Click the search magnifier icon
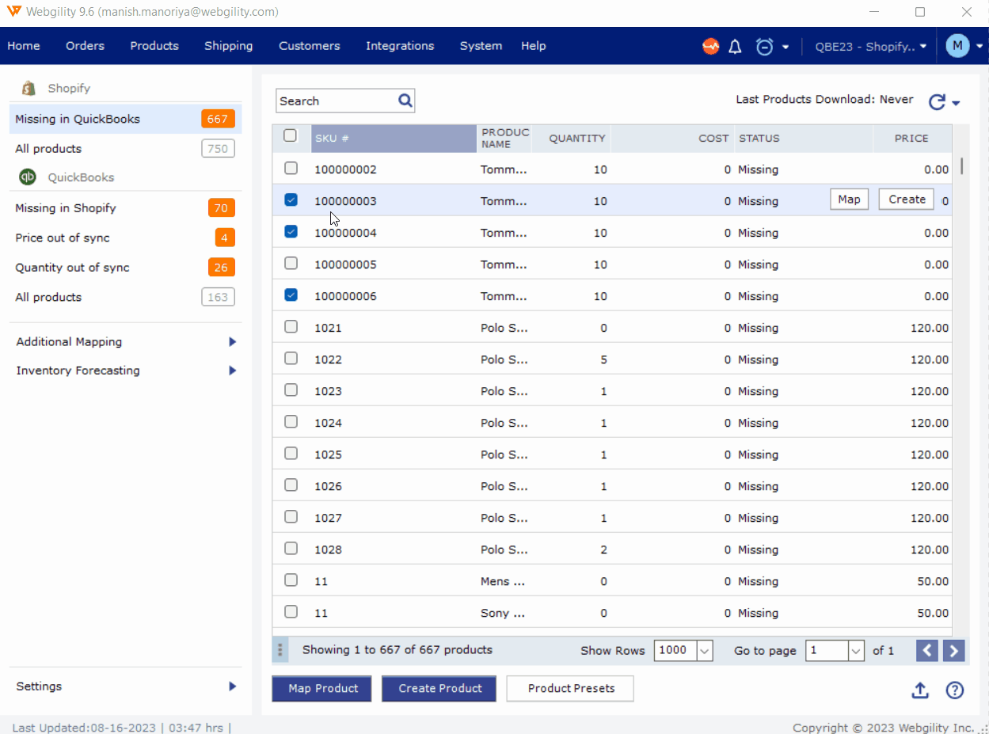The image size is (989, 734). 405,101
